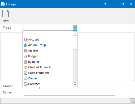Maximize the Groups window
This screenshot has width=135, height=104.
click(x=122, y=4)
